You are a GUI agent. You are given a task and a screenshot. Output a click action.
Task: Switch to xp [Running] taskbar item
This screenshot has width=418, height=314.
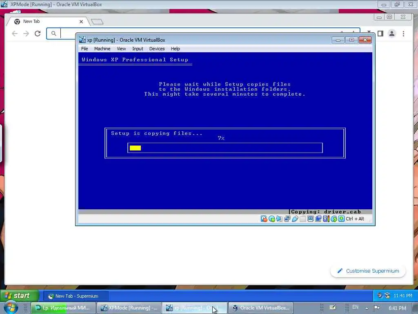tap(195, 308)
